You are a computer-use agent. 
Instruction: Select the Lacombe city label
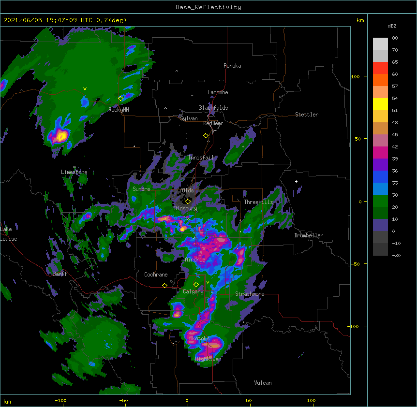(x=218, y=92)
